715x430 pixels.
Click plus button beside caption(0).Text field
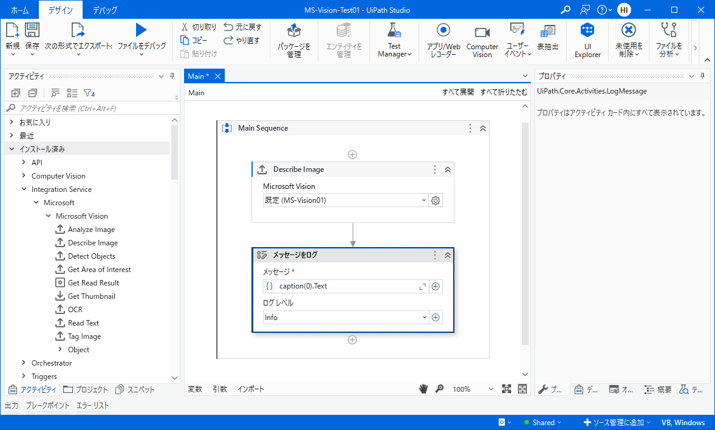[436, 286]
